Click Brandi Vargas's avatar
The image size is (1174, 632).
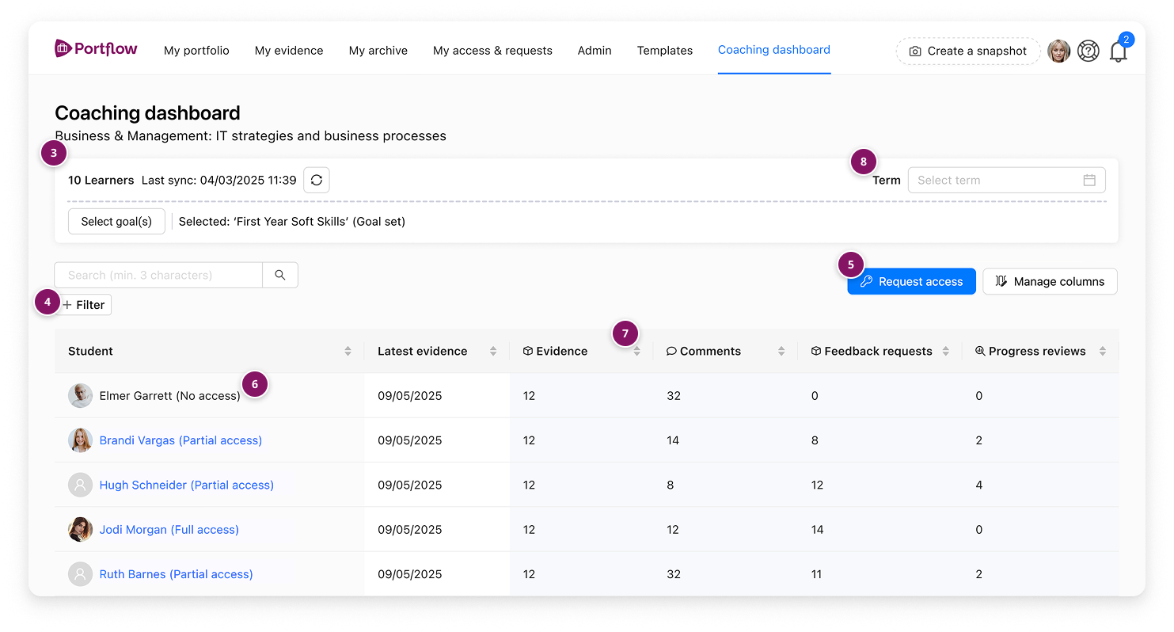80,440
